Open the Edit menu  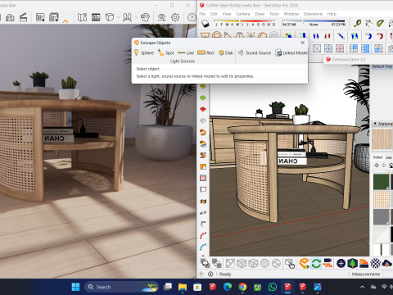pyautogui.click(x=214, y=14)
